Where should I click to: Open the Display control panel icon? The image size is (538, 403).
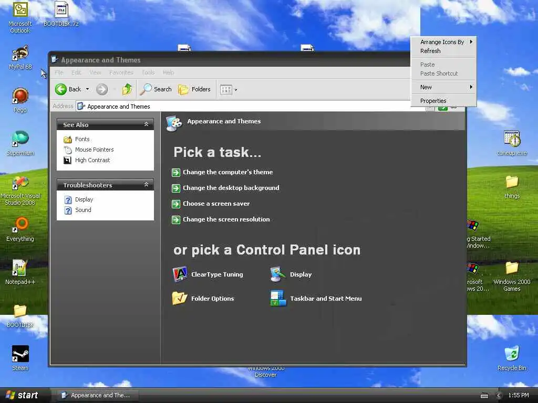[x=291, y=274]
